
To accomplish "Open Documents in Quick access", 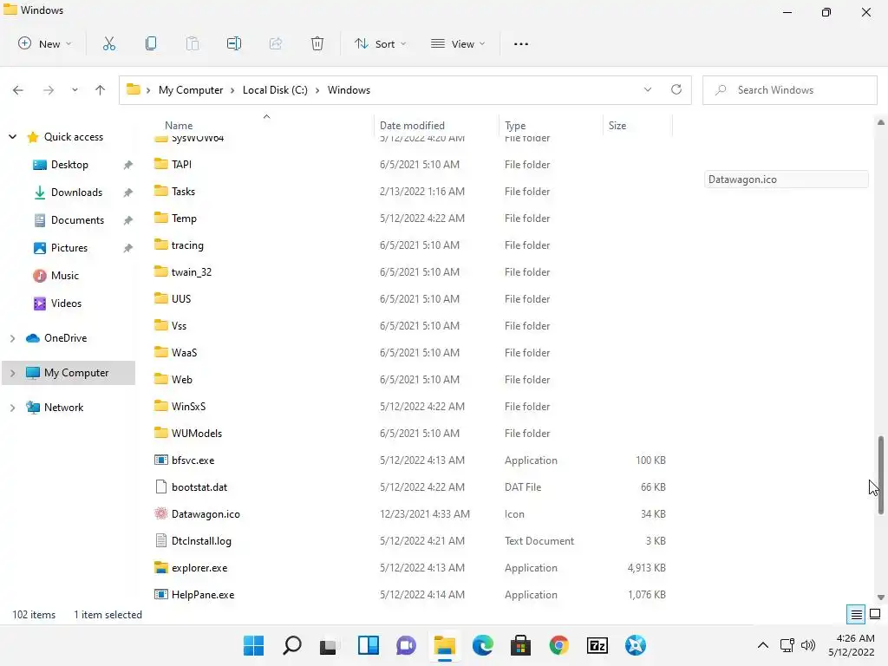I will (x=77, y=220).
